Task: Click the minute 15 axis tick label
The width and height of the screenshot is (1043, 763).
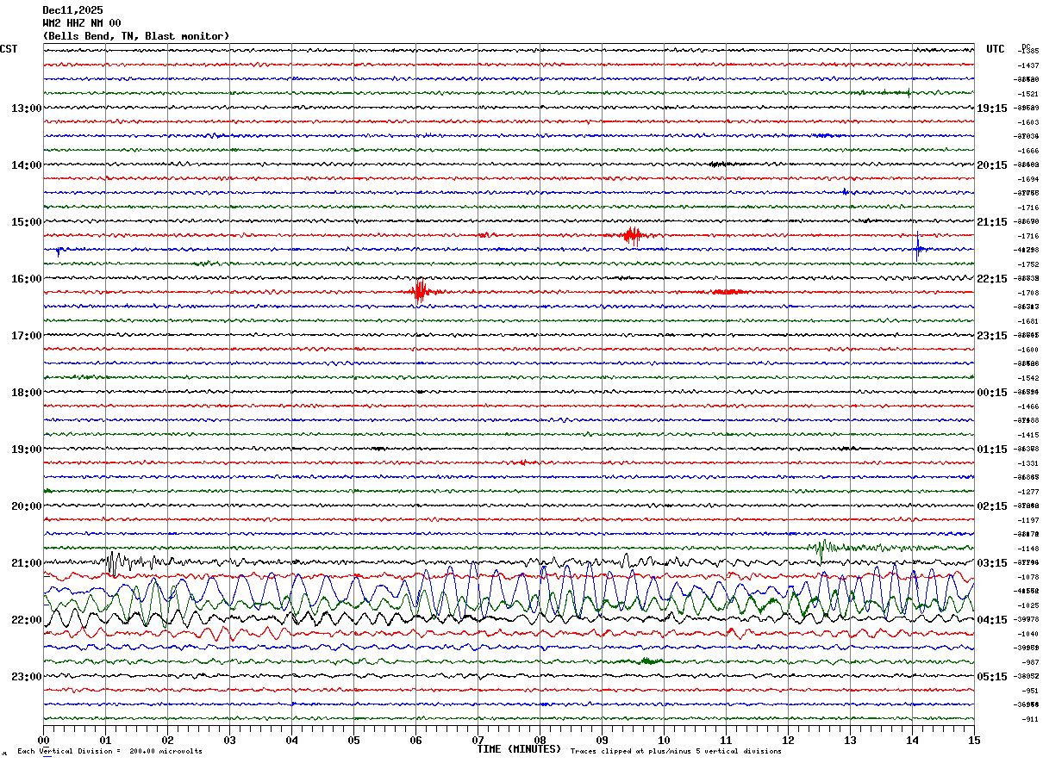Action: 974,740
